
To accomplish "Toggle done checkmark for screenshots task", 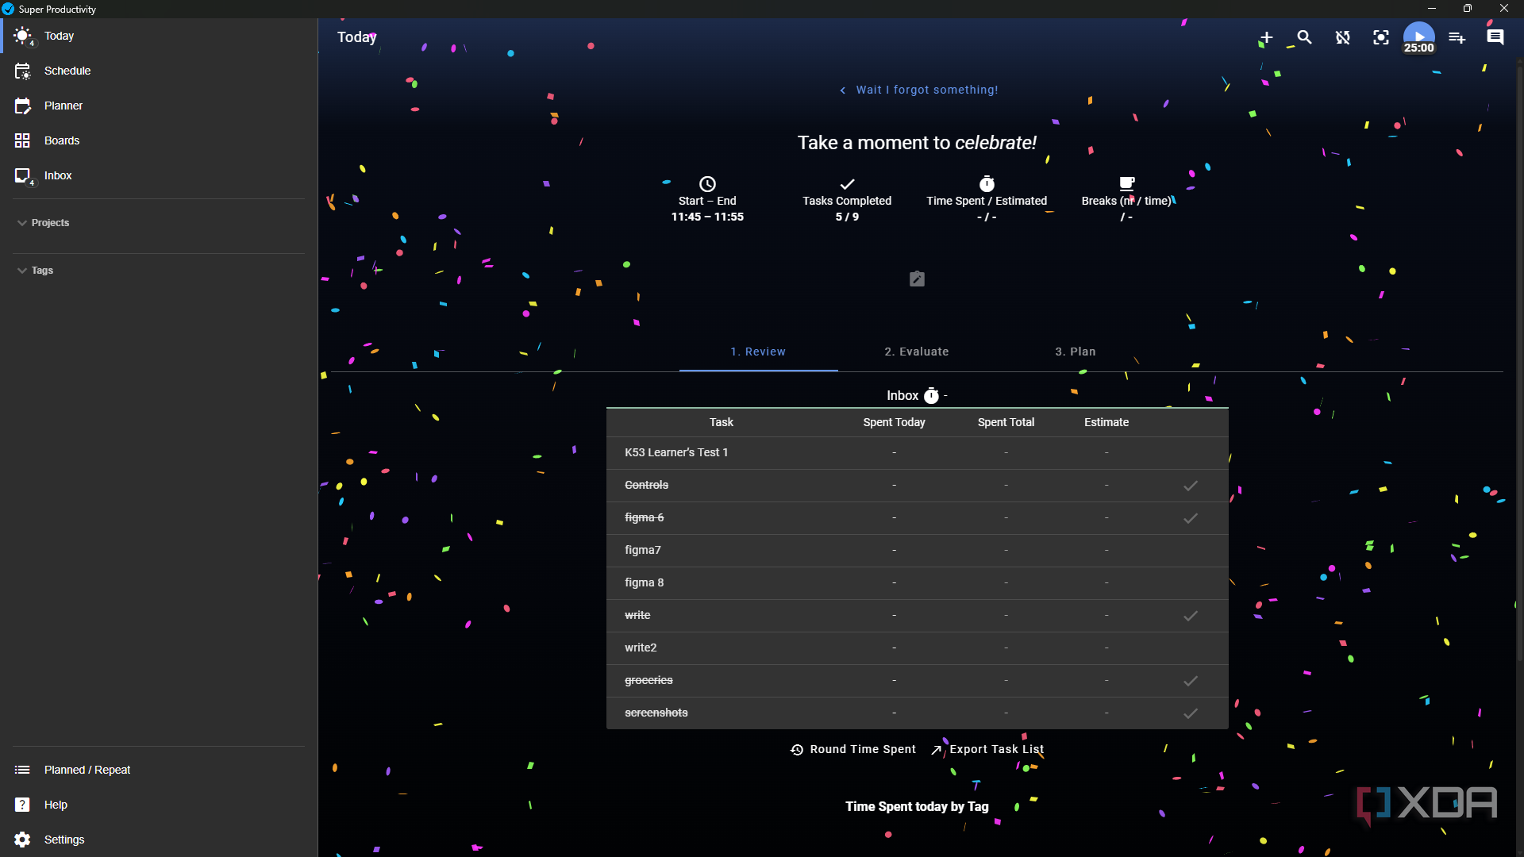I will pos(1191,713).
